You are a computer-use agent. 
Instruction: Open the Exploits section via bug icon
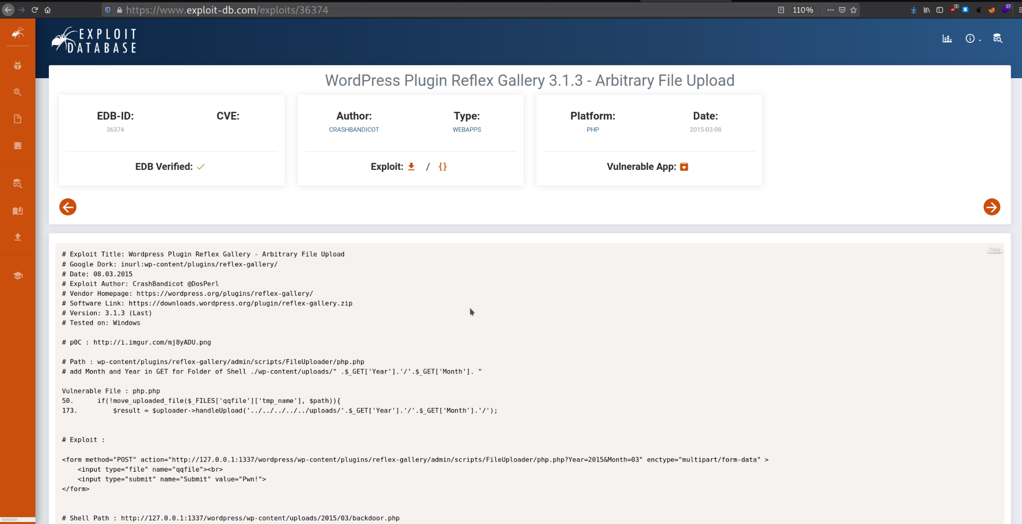pyautogui.click(x=18, y=65)
